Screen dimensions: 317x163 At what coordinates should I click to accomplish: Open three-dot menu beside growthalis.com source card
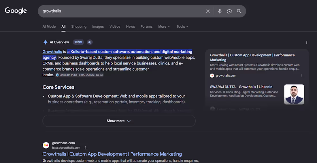pyautogui.click(x=302, y=75)
